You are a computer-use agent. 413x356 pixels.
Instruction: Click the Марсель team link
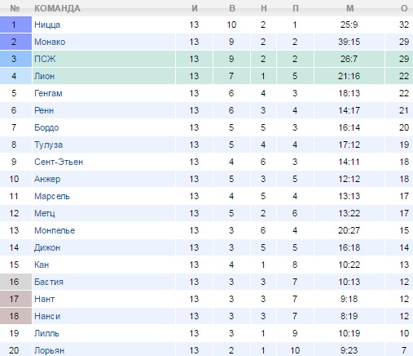pos(52,196)
